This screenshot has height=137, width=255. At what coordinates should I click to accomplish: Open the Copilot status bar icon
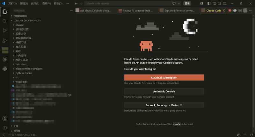pyautogui.click(x=238, y=135)
